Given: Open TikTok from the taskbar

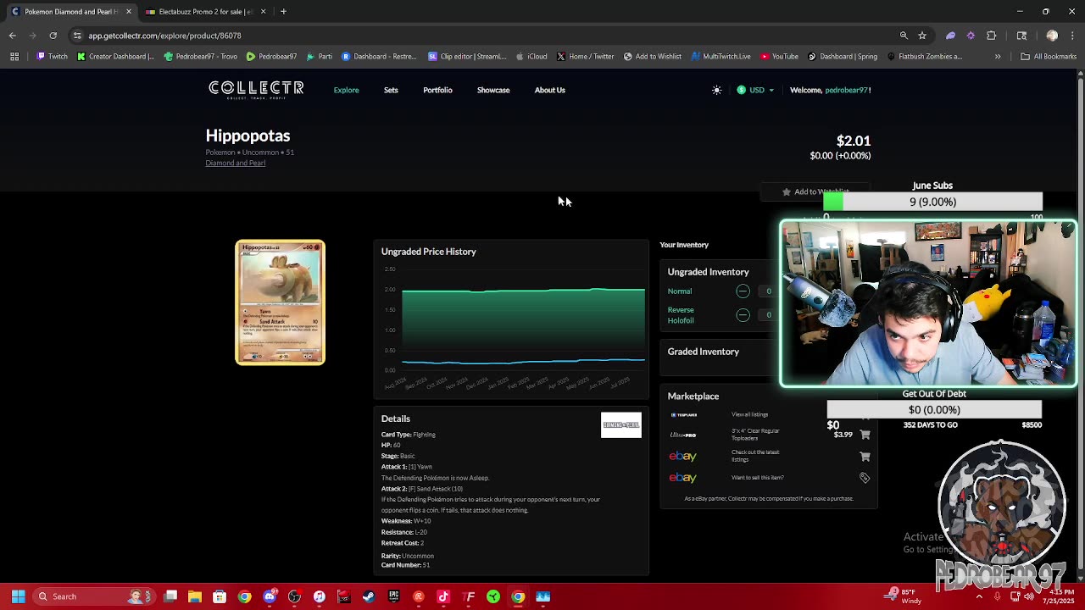Looking at the screenshot, I should [443, 596].
